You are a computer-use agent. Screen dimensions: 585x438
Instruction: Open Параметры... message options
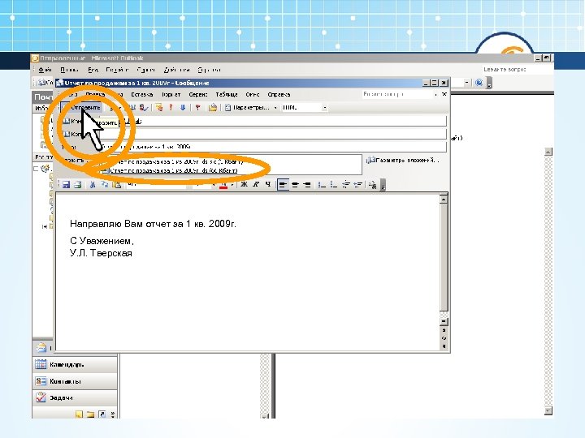(x=247, y=108)
